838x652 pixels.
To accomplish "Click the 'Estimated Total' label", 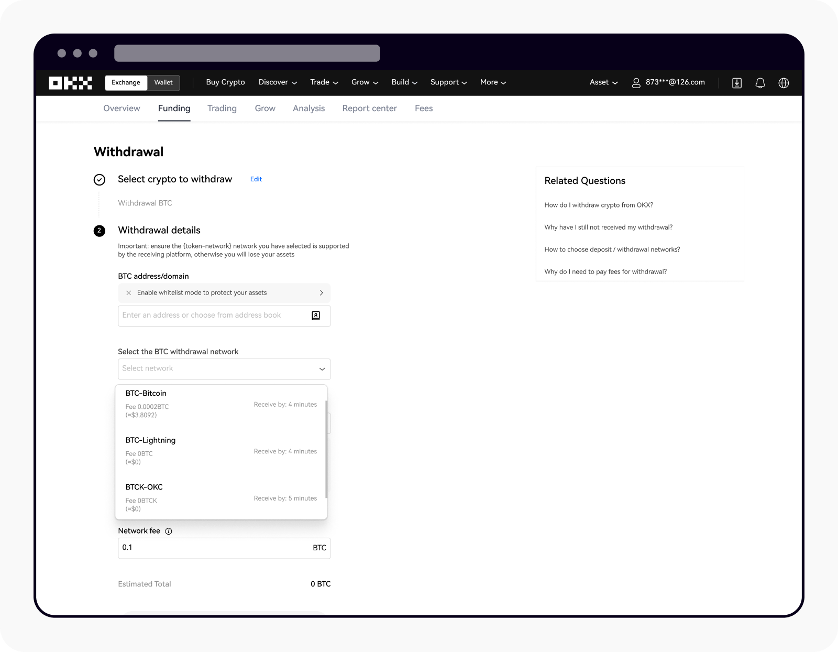I will [145, 584].
